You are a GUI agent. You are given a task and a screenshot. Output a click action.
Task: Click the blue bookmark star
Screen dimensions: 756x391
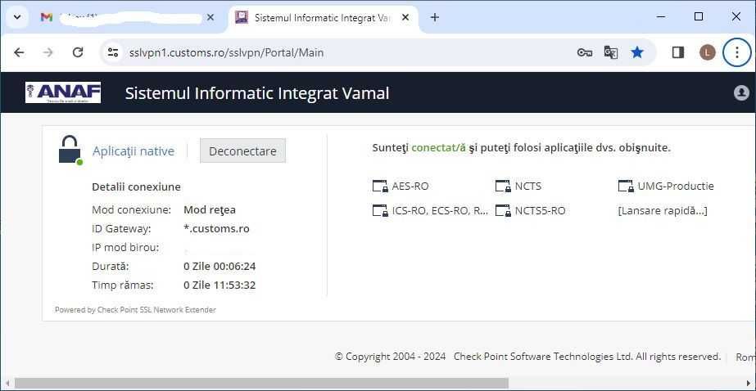click(637, 52)
